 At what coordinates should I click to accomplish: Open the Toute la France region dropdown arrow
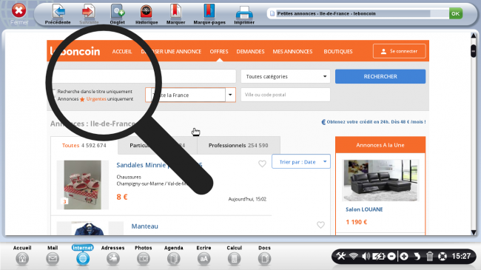[x=230, y=95]
